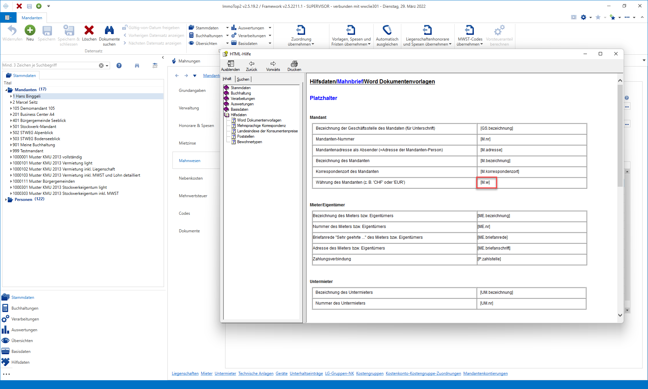Open the Honorare & Spesen section

(x=196, y=126)
